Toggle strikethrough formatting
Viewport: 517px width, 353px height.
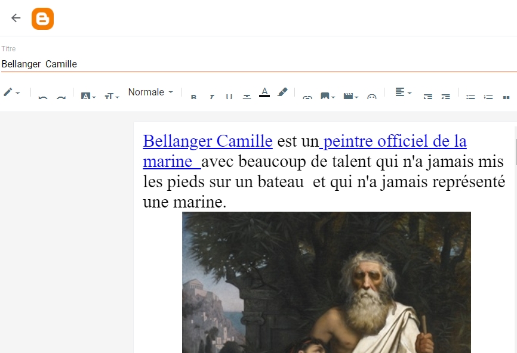pos(247,97)
